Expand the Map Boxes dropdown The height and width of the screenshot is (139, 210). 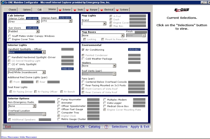click(123, 35)
